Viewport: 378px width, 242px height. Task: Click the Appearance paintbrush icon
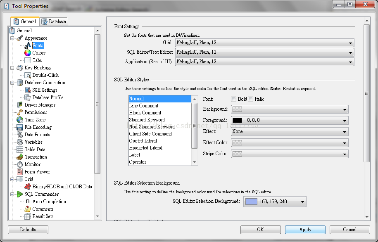20,38
